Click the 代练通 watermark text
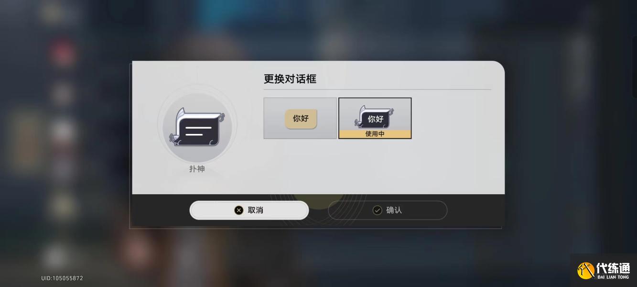 613,268
